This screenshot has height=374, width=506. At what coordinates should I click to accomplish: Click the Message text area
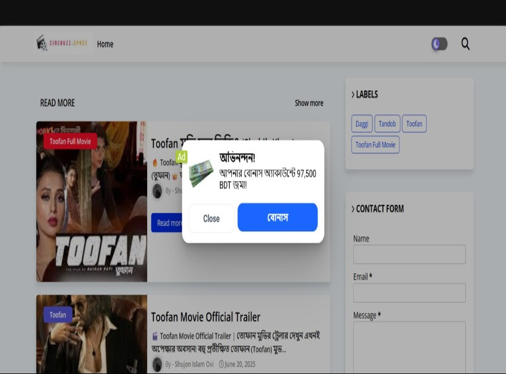409,346
